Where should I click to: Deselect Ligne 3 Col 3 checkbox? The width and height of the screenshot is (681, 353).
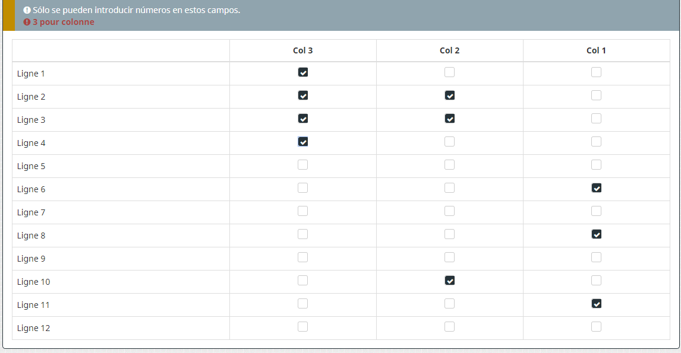303,119
